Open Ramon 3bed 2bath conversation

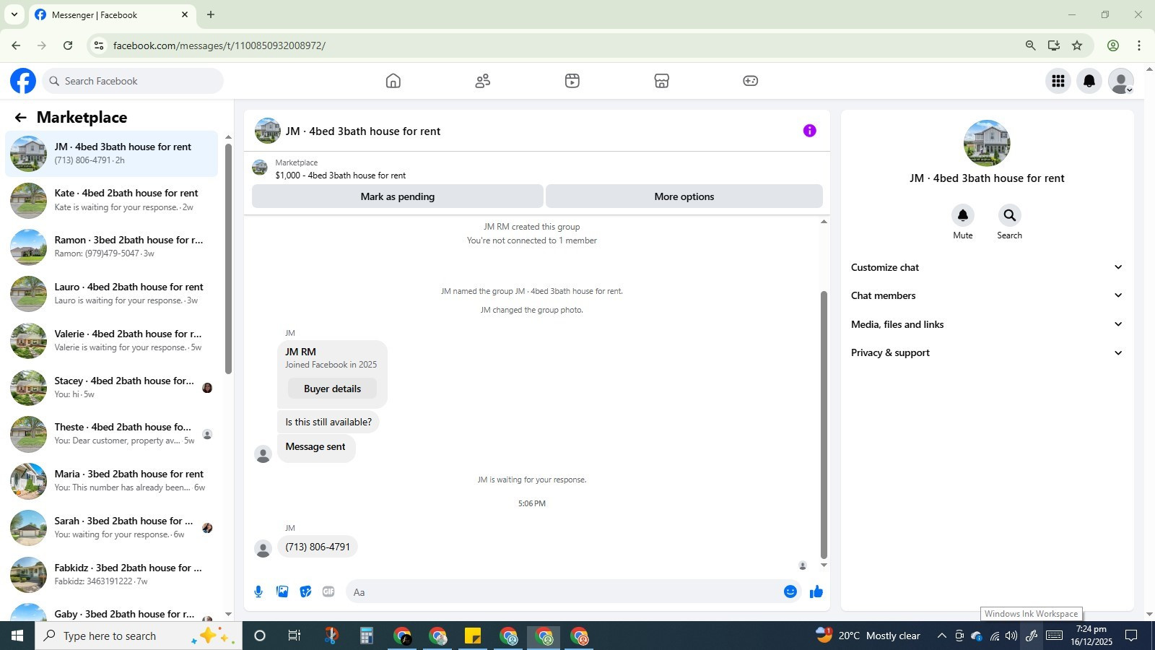pos(112,247)
